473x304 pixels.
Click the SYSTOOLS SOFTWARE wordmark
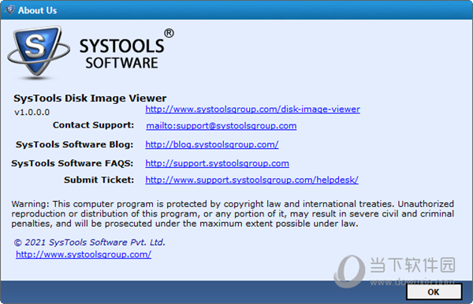point(126,50)
